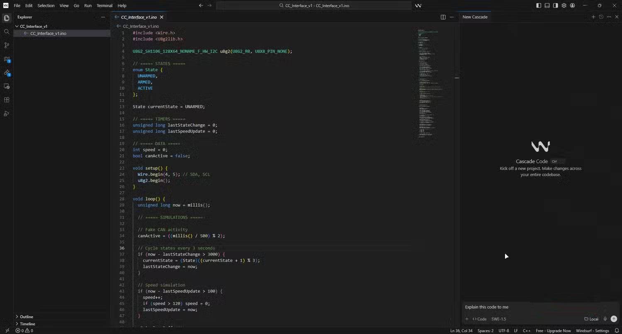Image resolution: width=622 pixels, height=334 pixels.
Task: Open Explorer panel more actions
Action: click(103, 17)
